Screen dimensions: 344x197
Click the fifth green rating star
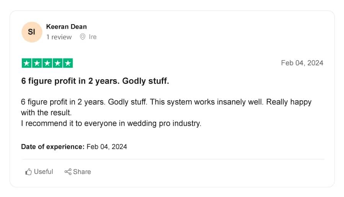click(68, 63)
